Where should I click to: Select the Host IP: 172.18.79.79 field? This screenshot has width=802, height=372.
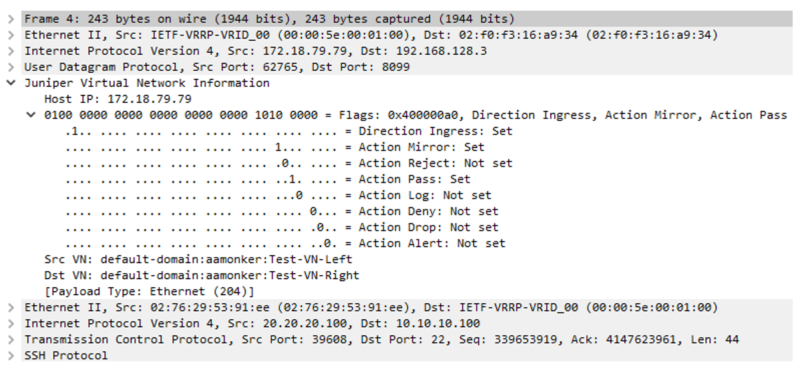tap(118, 99)
